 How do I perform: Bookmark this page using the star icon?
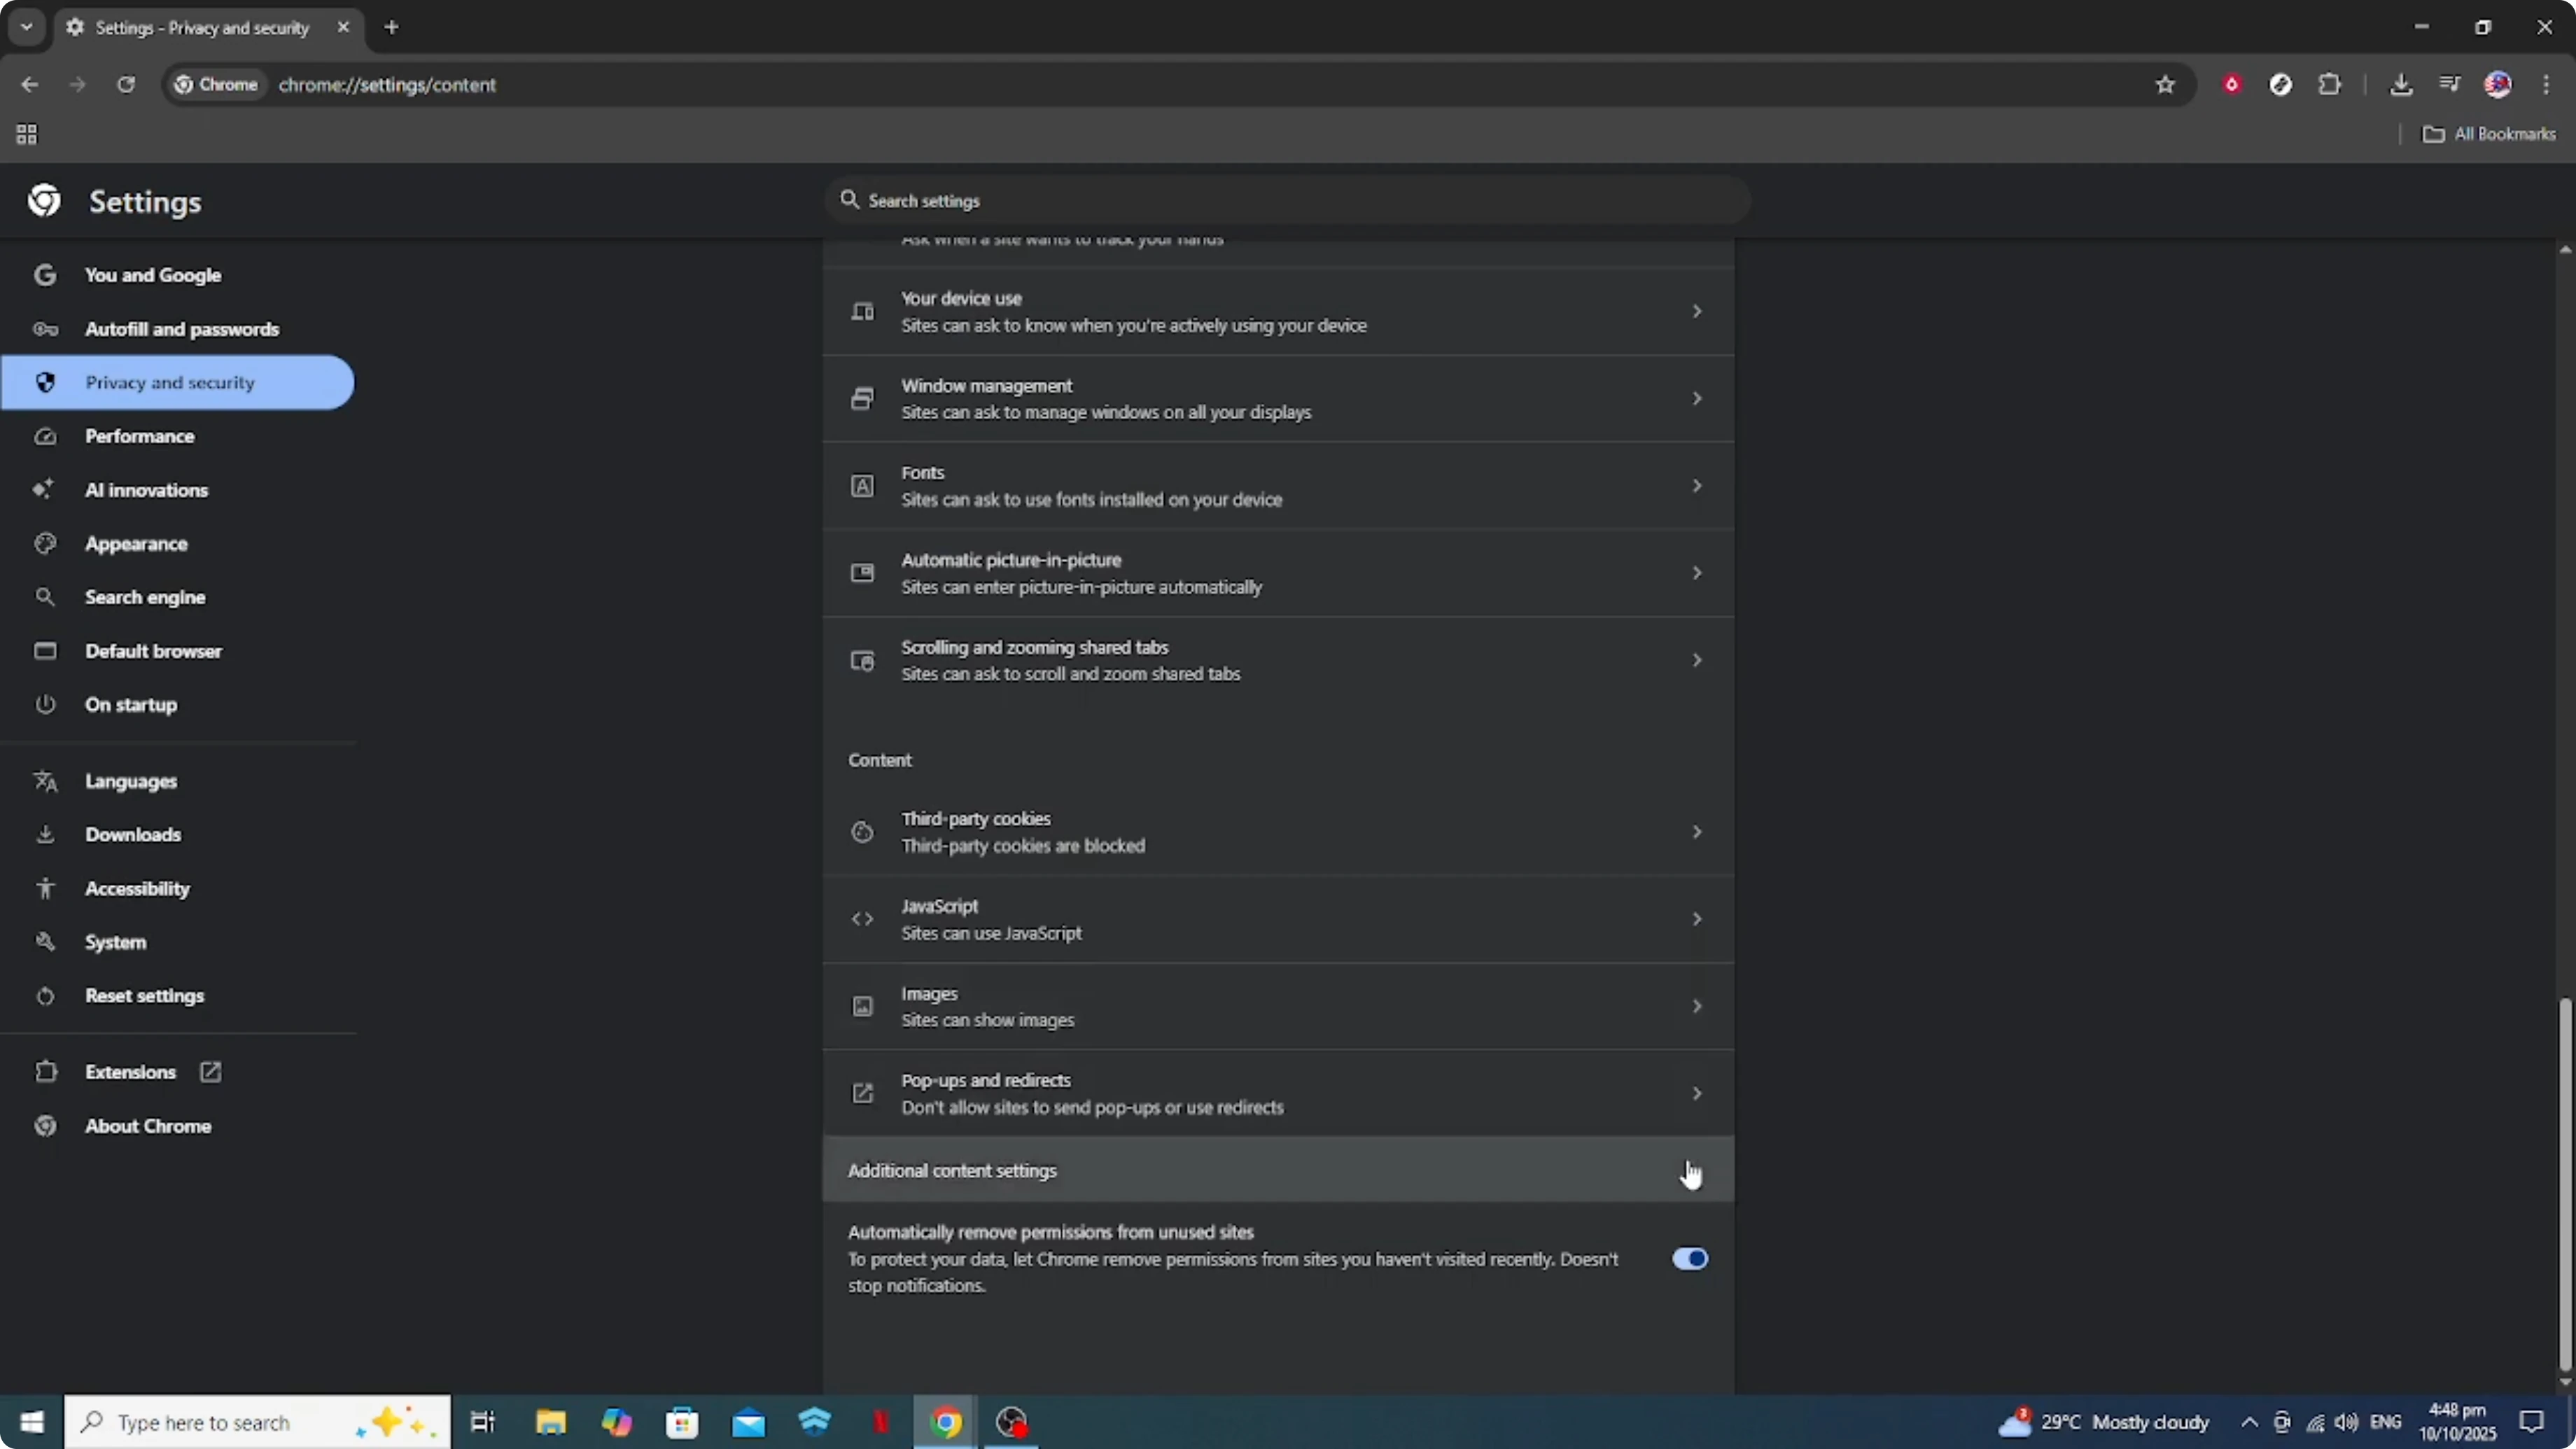point(2164,85)
